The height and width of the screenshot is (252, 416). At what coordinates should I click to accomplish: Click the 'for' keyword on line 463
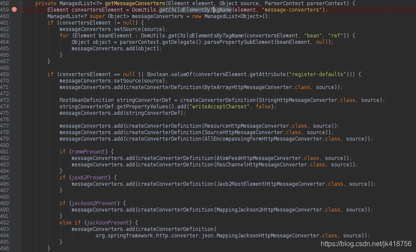pos(64,35)
